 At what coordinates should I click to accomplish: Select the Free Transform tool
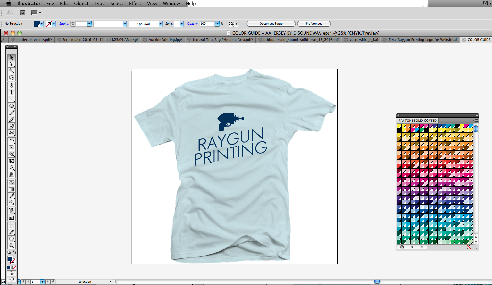[12, 161]
